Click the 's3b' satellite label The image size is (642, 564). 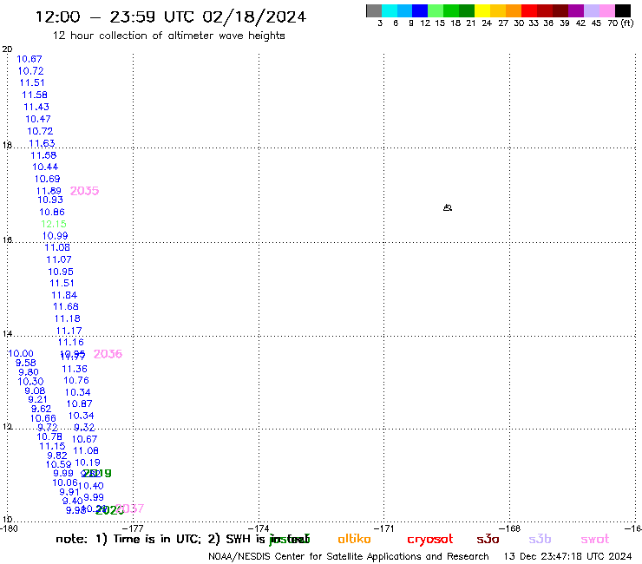pos(540,539)
